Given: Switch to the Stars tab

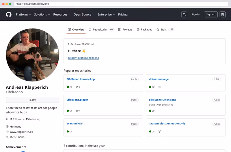Looking at the screenshot, I should pyautogui.click(x=165, y=30).
